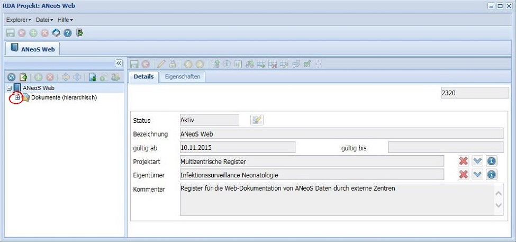The image size is (516, 242).
Task: Open the Projektart dropdown arrow
Action: click(x=477, y=160)
